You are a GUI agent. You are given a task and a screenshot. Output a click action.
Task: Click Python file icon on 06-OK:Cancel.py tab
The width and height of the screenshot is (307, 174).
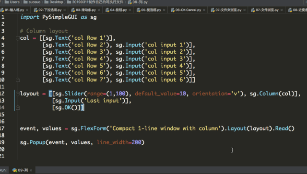(x=173, y=10)
